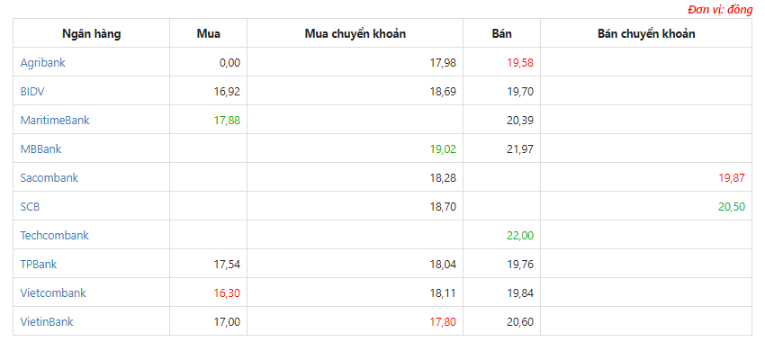
Task: Select Vietcombank's red 16,30 buying rate
Action: [227, 292]
